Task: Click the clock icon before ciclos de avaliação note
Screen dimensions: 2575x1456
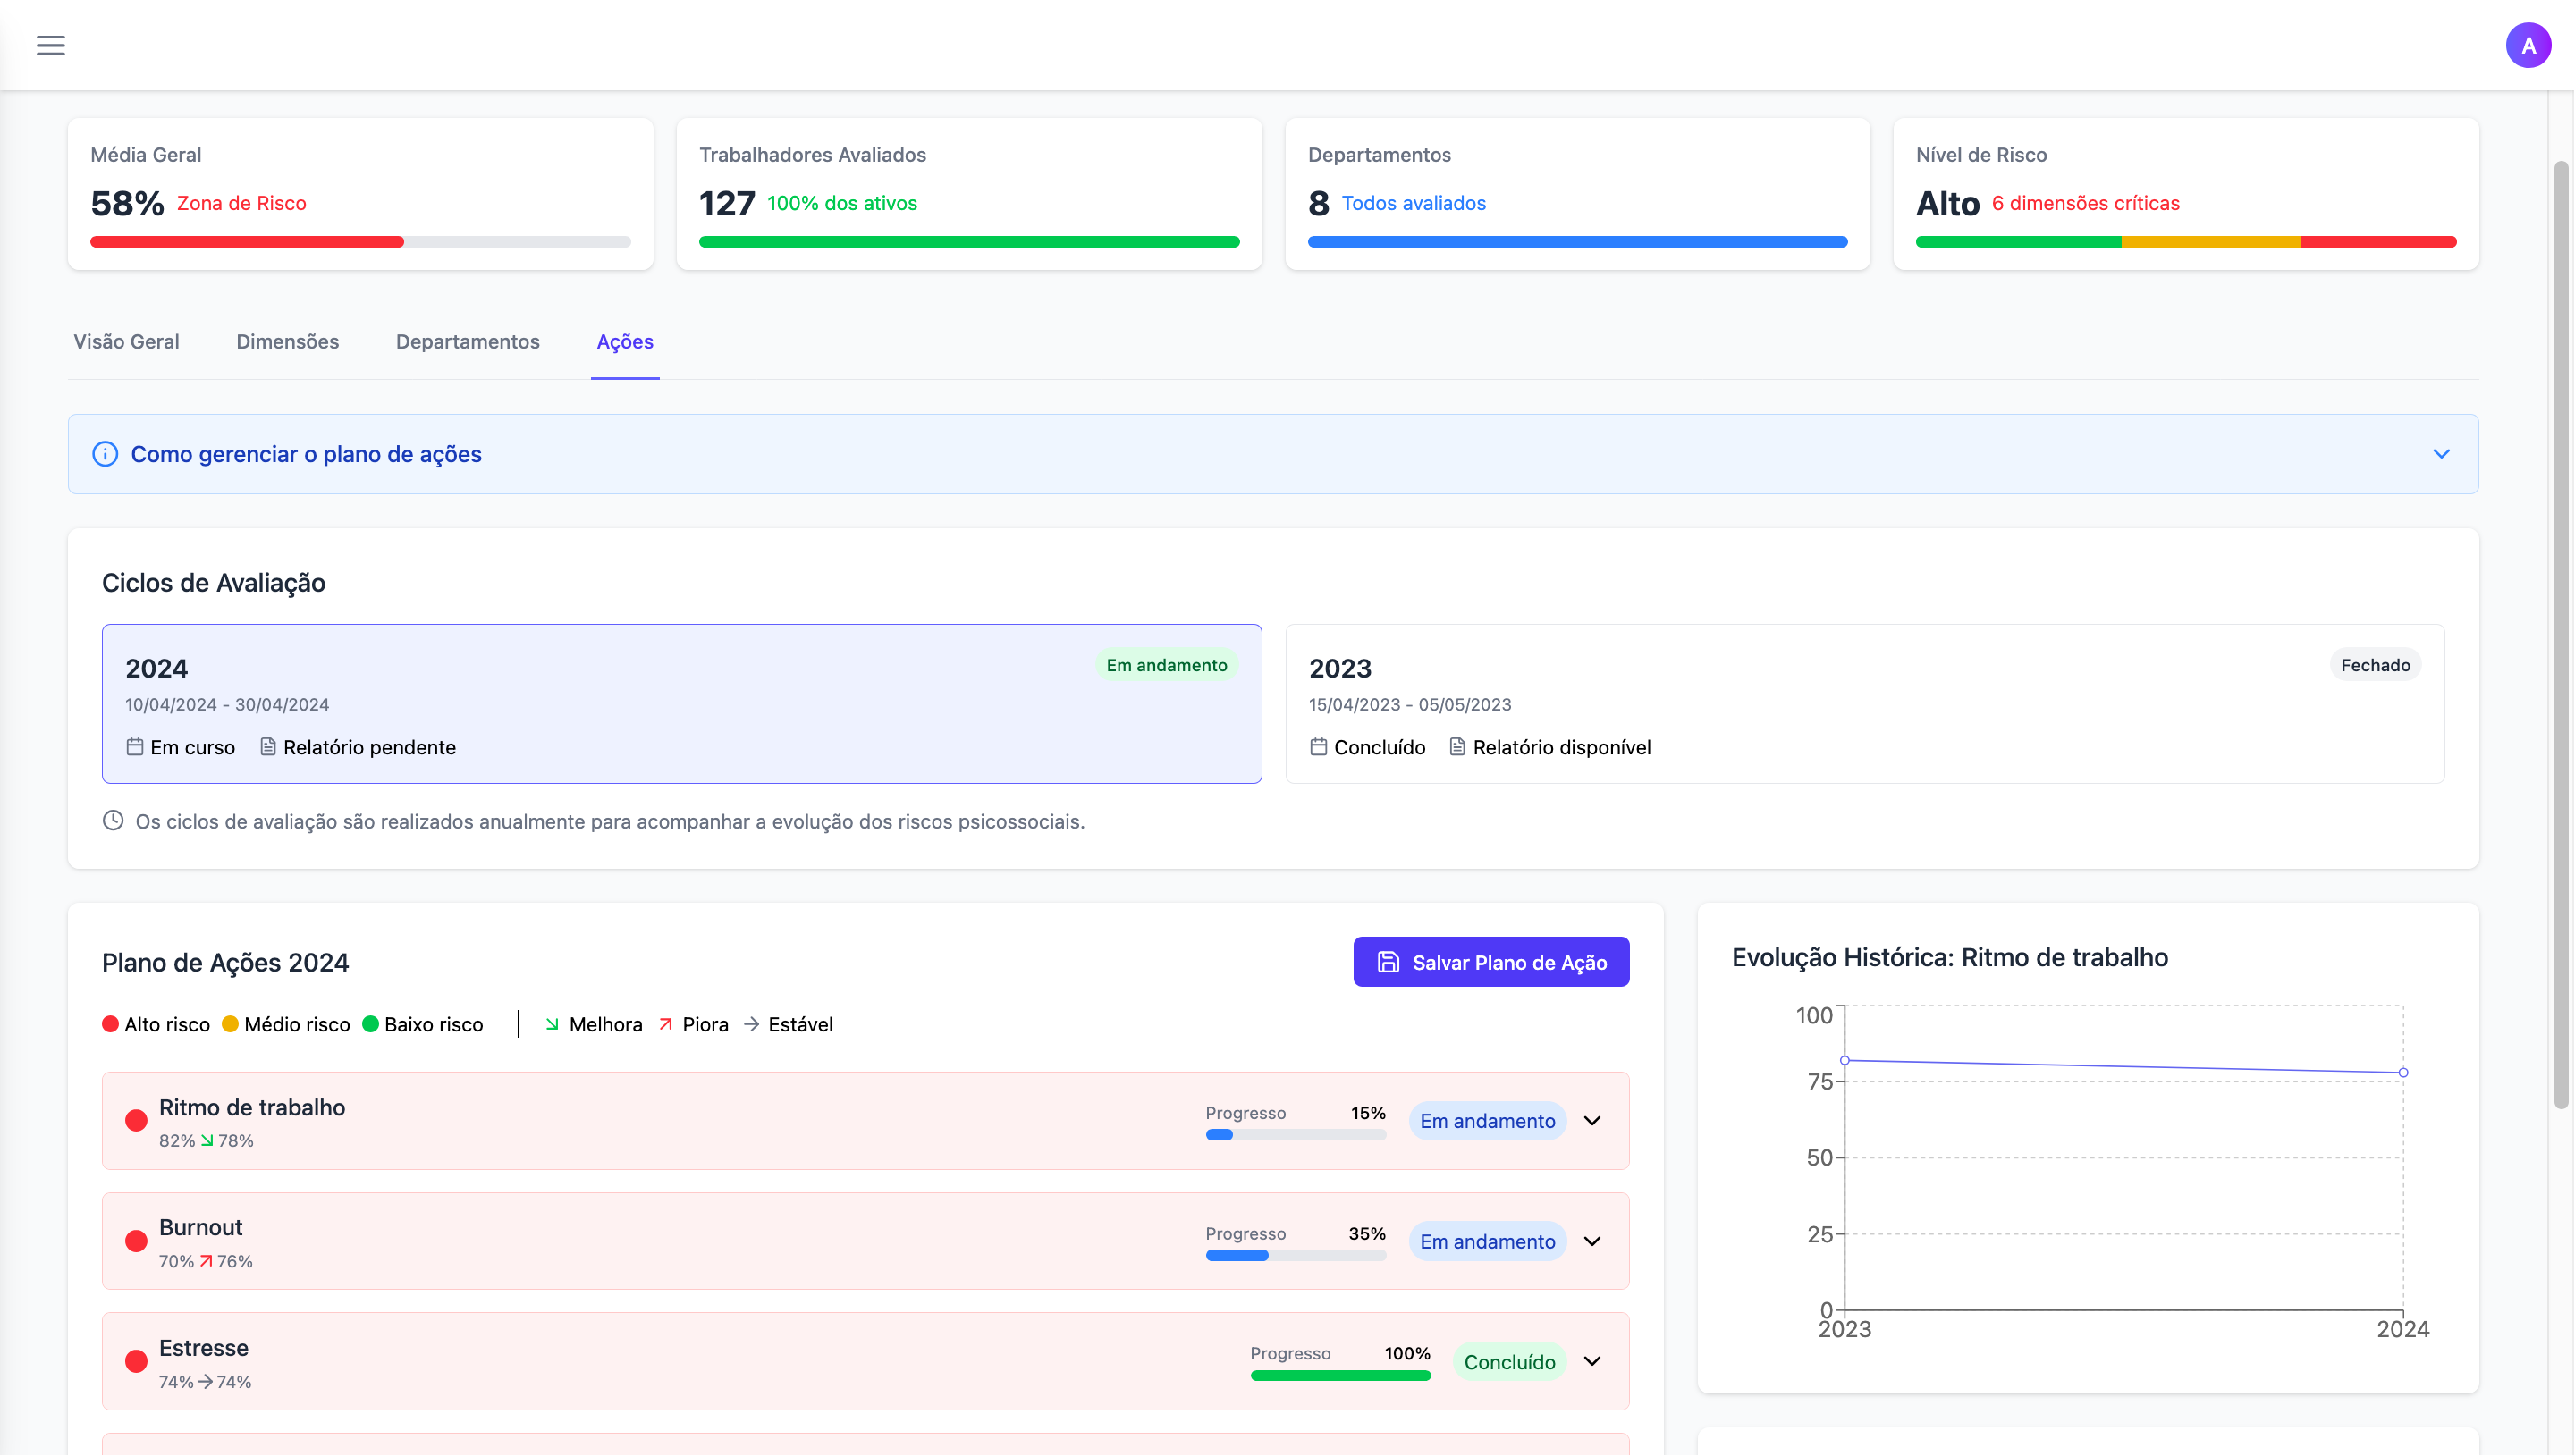Action: (112, 820)
